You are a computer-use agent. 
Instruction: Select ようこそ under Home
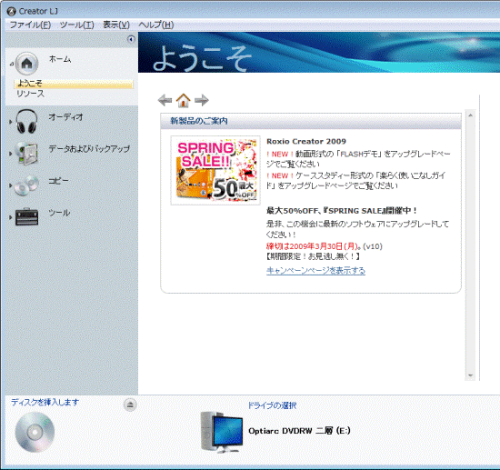[x=74, y=84]
